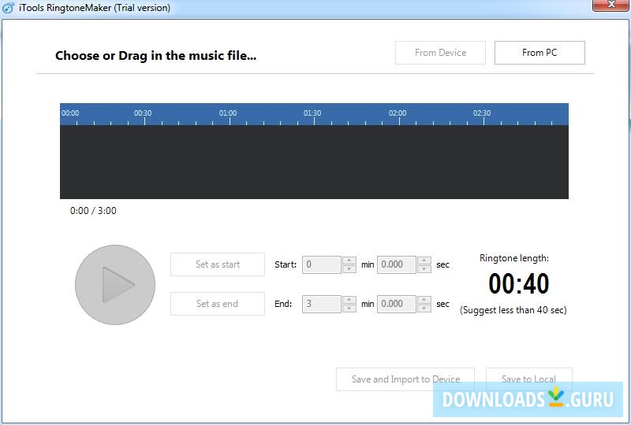Close the RingtoneMaker window
Screen dimensions: 631x425
pos(610,5)
